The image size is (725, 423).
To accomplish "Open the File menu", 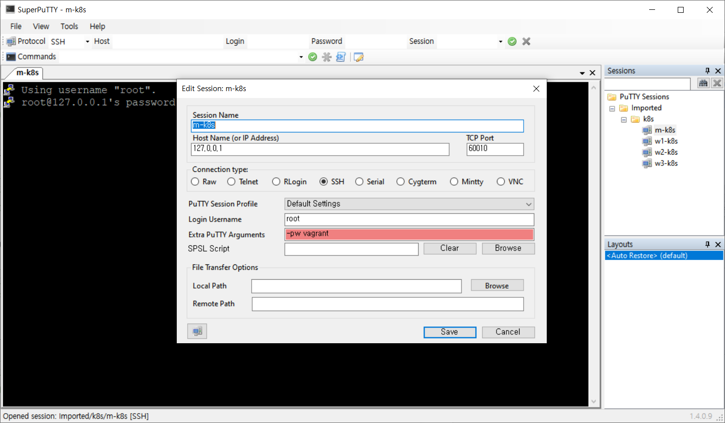I will [16, 26].
